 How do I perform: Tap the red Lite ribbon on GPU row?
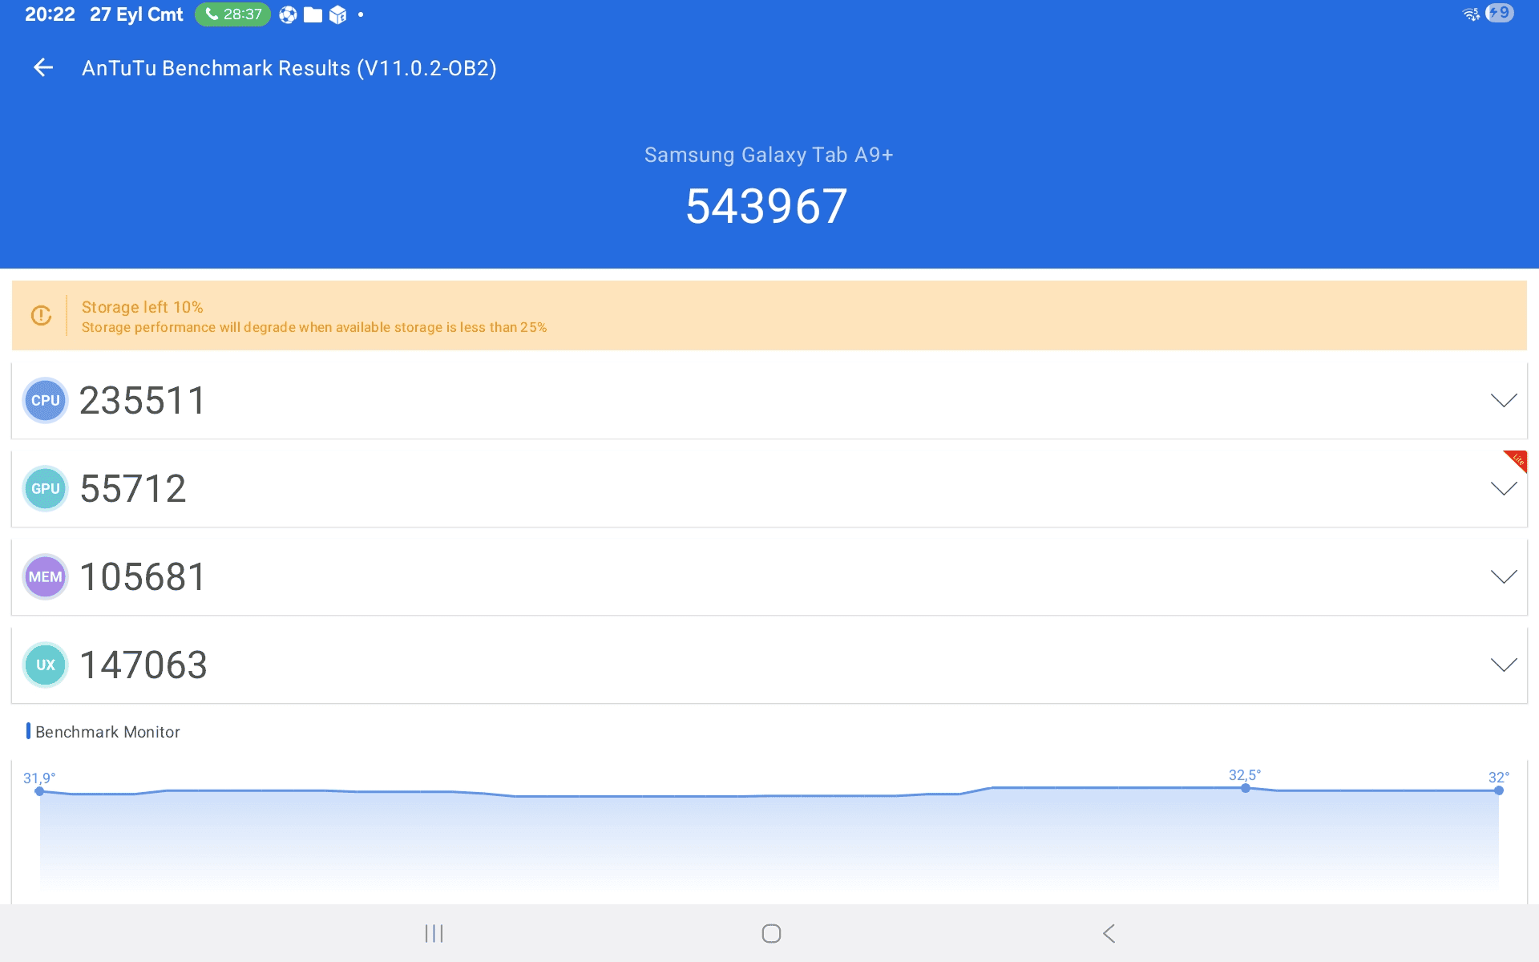[x=1517, y=461]
